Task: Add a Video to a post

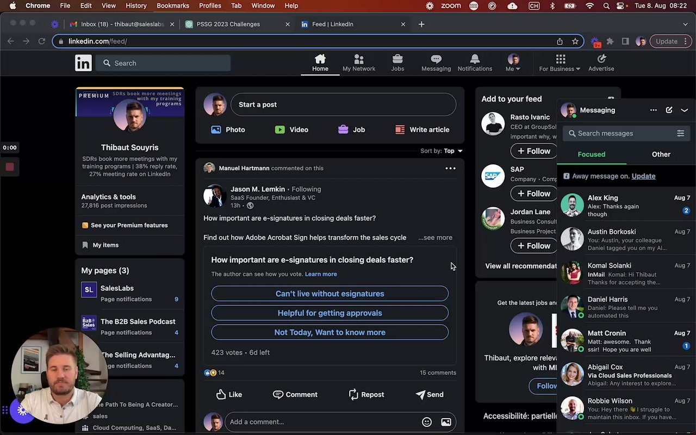Action: pos(291,129)
